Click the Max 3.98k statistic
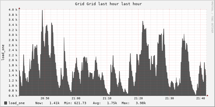The image size is (215, 107). pyautogui.click(x=134, y=103)
